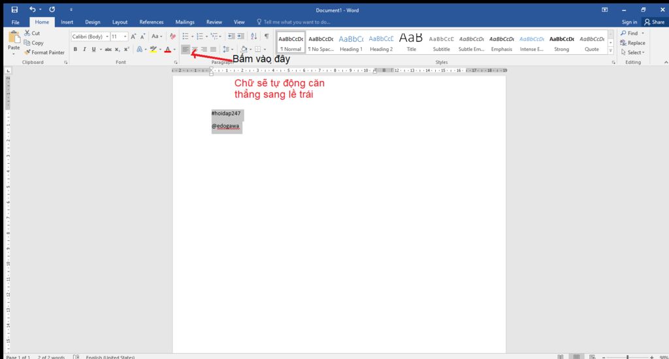
Task: Decrease font size with Shrink Font
Action: pyautogui.click(x=142, y=37)
